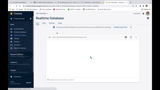This screenshot has height=90, width=160.
Task: Open Chrome three-dot menu
Action: tap(150, 6)
